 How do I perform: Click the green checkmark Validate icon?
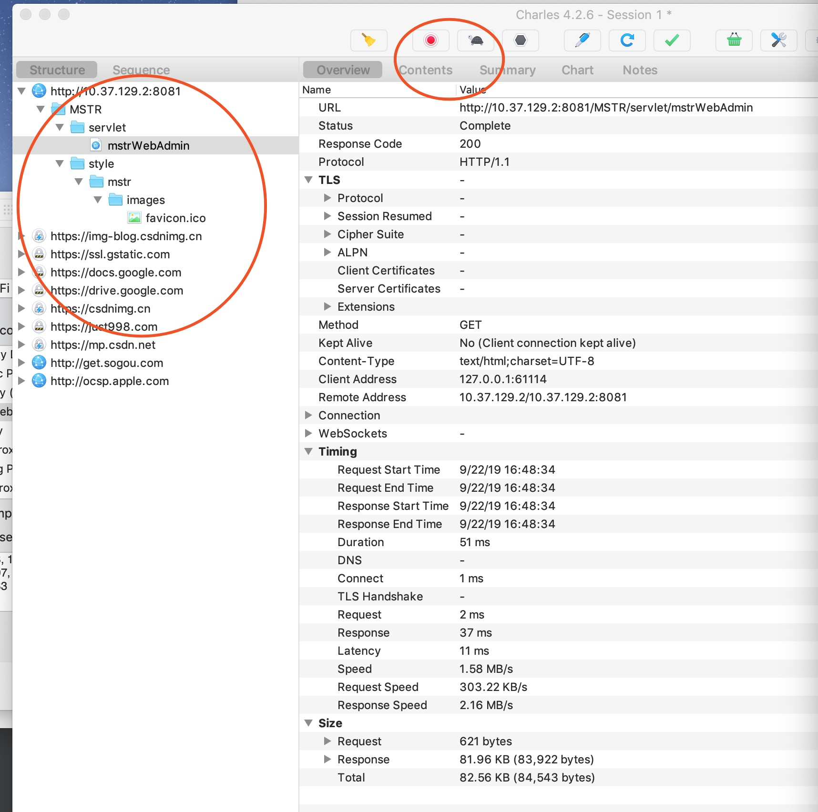tap(672, 40)
